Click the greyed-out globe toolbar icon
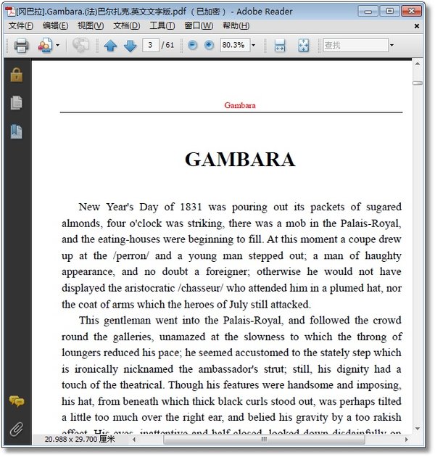 click(80, 45)
